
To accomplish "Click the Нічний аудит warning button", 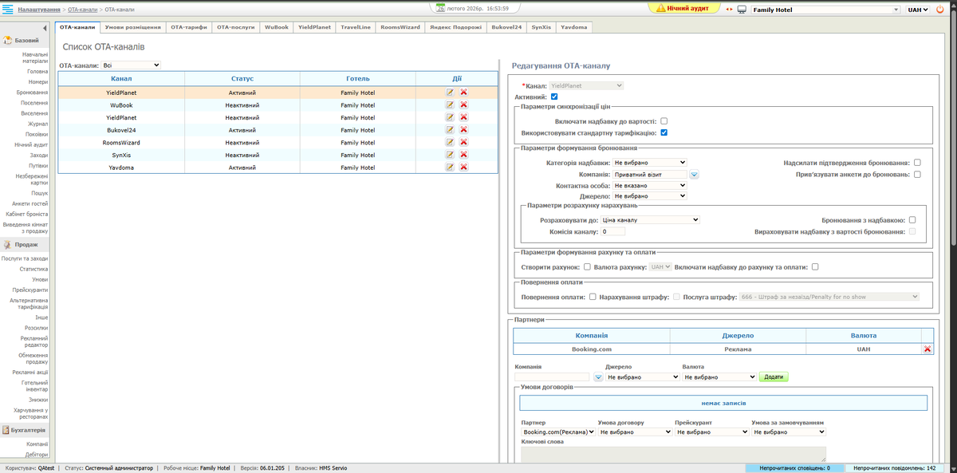I will point(683,8).
